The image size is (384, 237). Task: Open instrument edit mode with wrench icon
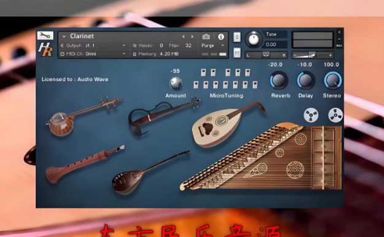[45, 36]
